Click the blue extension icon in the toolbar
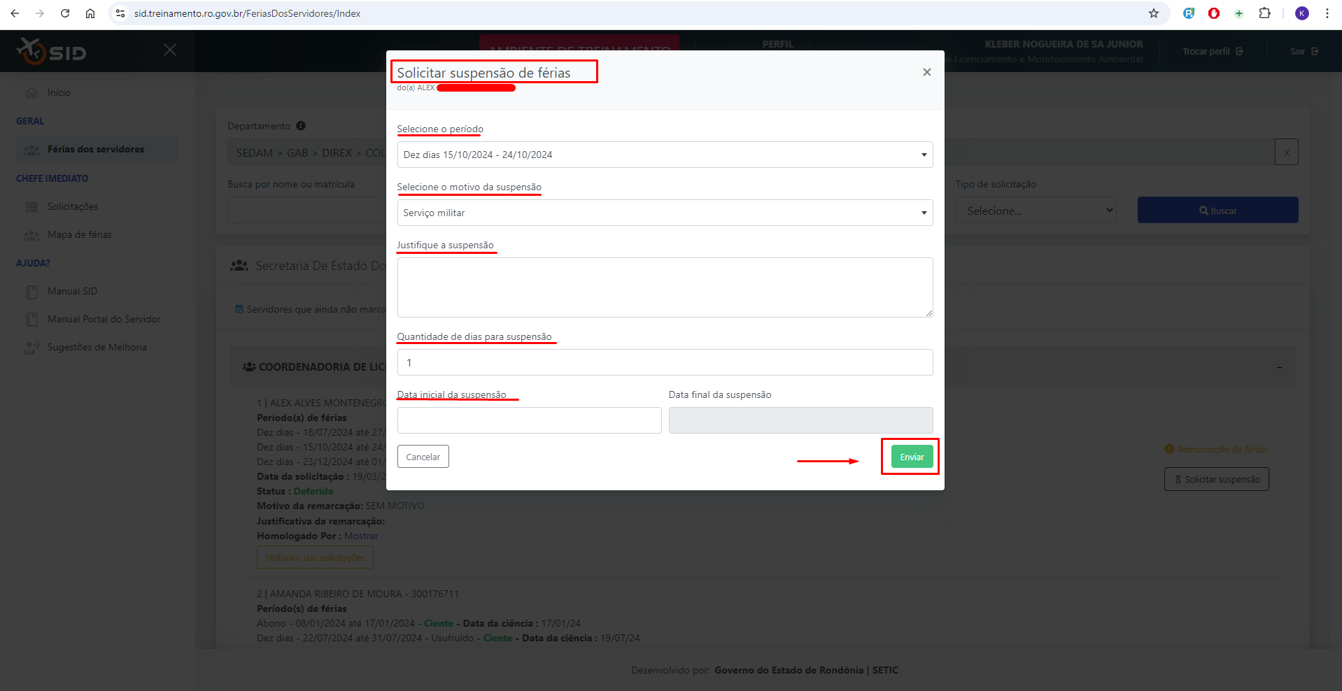Viewport: 1342px width, 691px height. [x=1189, y=13]
